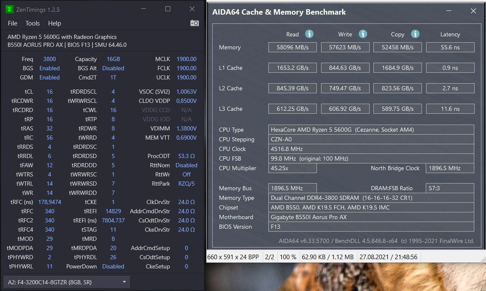Click the Memory Read result 58096 MB/s

pyautogui.click(x=293, y=47)
